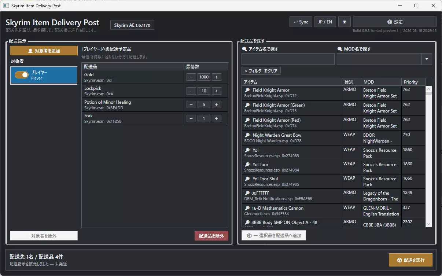Click search icon beside Field Knight Armor (Red)
Screen dimensions: 442x276
[247, 120]
